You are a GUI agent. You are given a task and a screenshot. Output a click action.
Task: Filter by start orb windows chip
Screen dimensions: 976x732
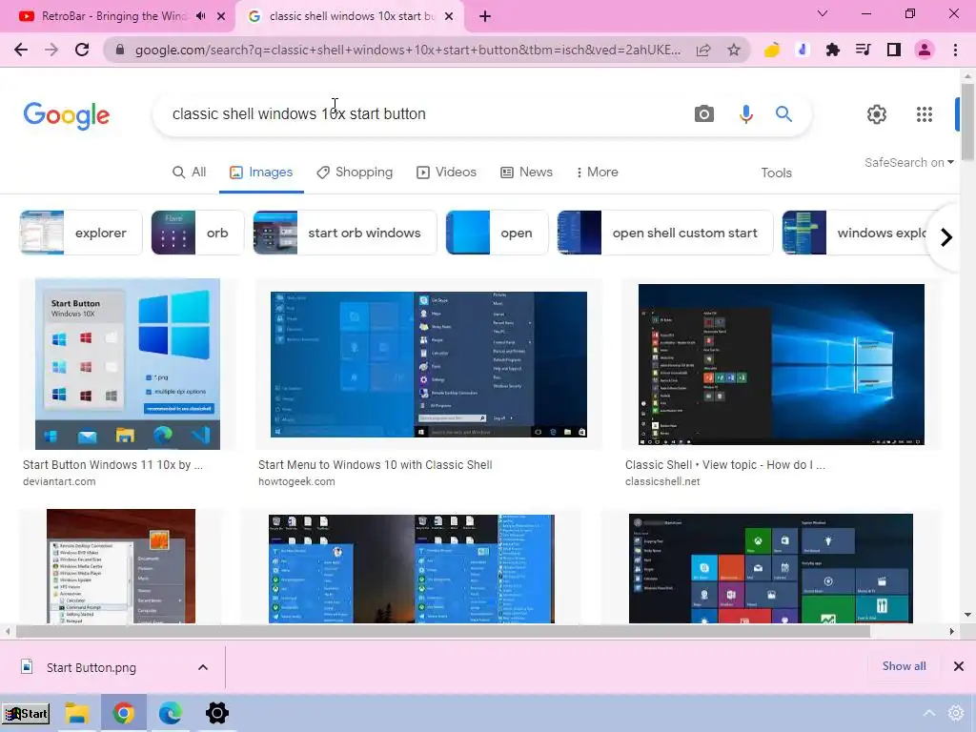(x=345, y=233)
